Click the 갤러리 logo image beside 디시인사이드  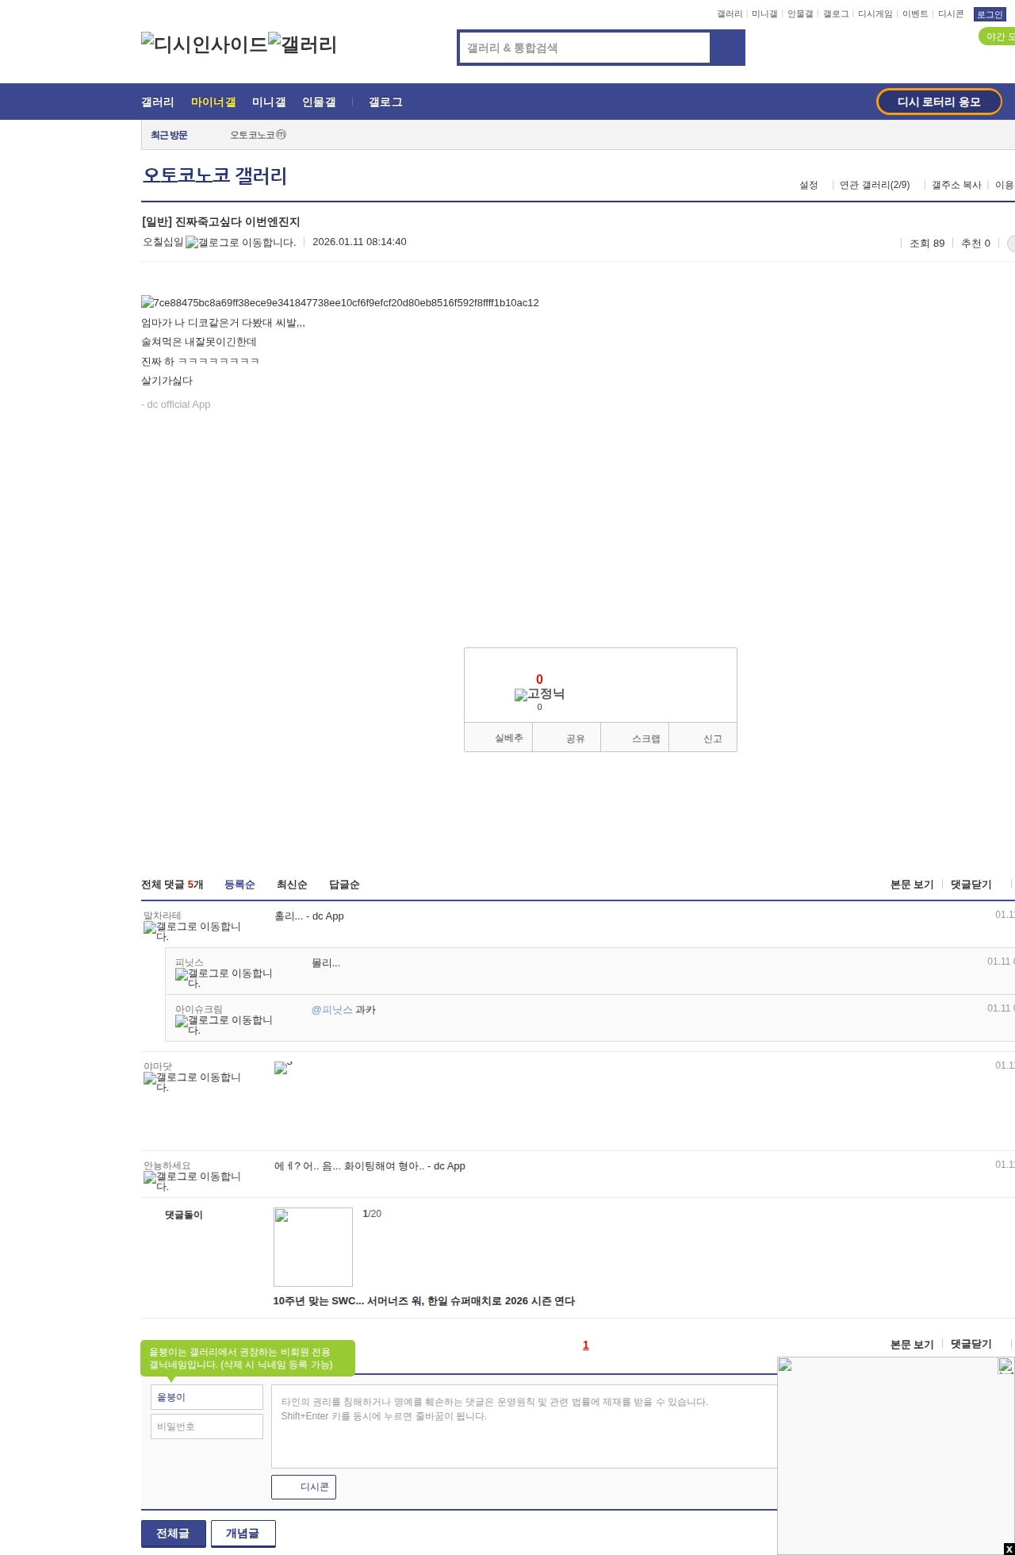pyautogui.click(x=302, y=44)
